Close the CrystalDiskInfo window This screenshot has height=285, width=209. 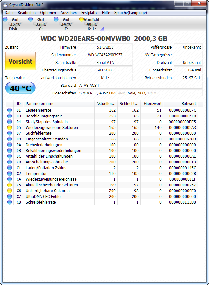(199, 3)
